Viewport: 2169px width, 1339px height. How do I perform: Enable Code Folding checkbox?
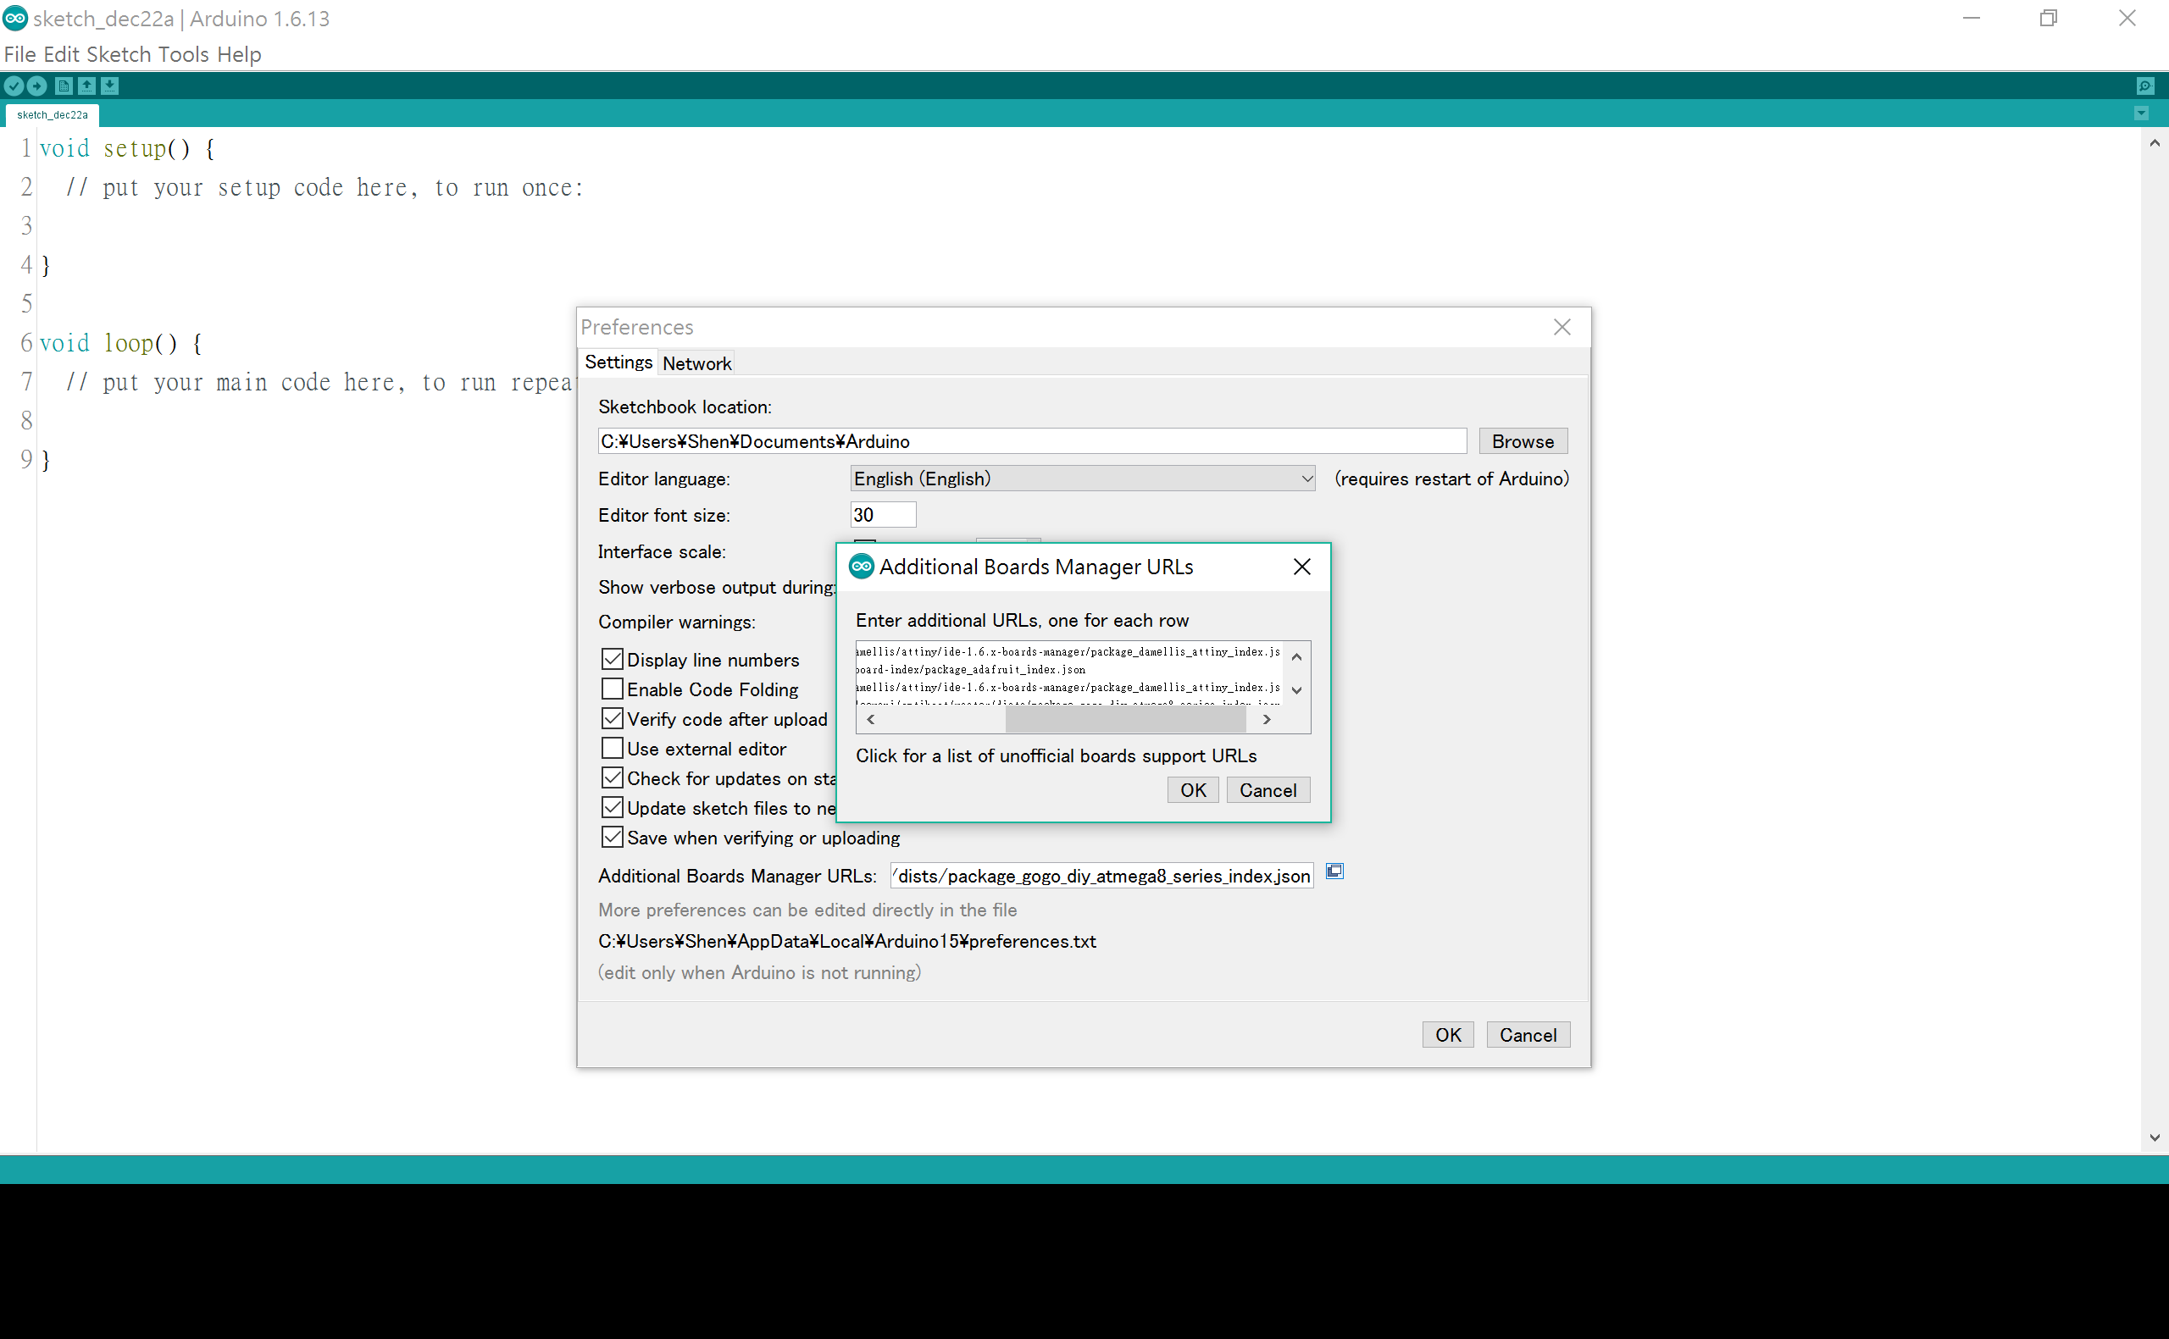point(612,689)
